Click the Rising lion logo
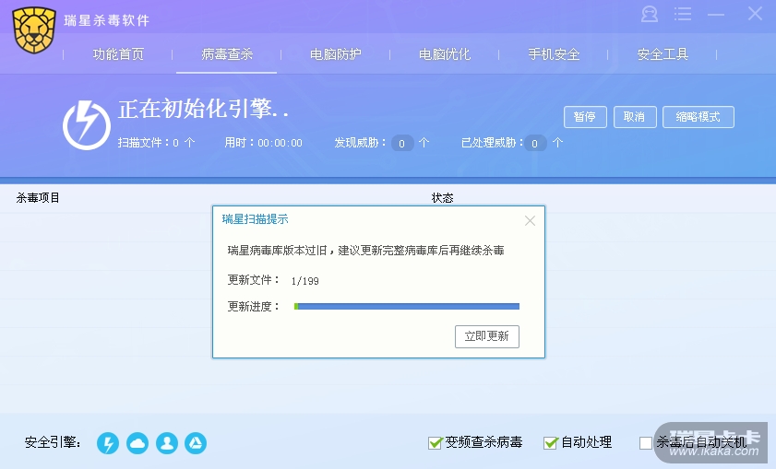 tap(36, 29)
